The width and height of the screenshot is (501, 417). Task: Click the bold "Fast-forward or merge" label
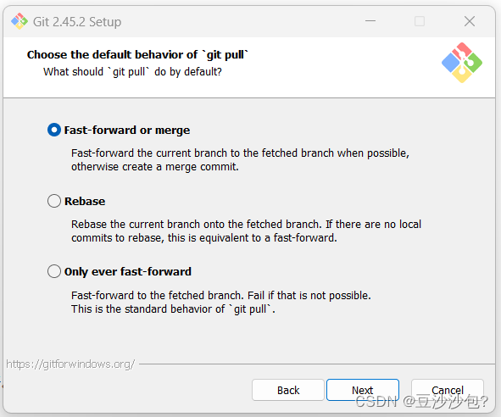(127, 130)
